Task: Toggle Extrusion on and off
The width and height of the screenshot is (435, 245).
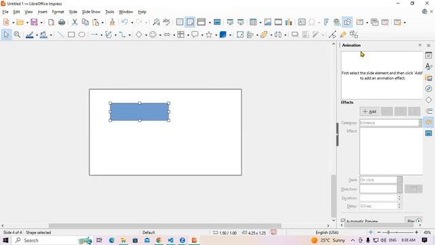Action: [353, 35]
